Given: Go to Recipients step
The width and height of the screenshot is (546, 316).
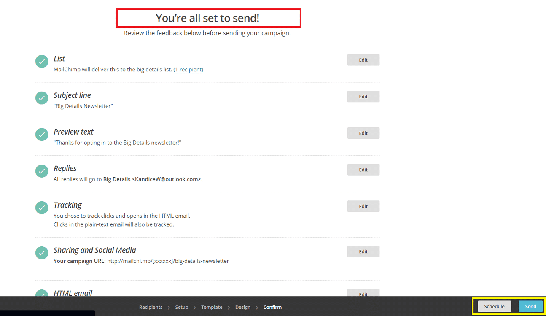Looking at the screenshot, I should tap(151, 307).
